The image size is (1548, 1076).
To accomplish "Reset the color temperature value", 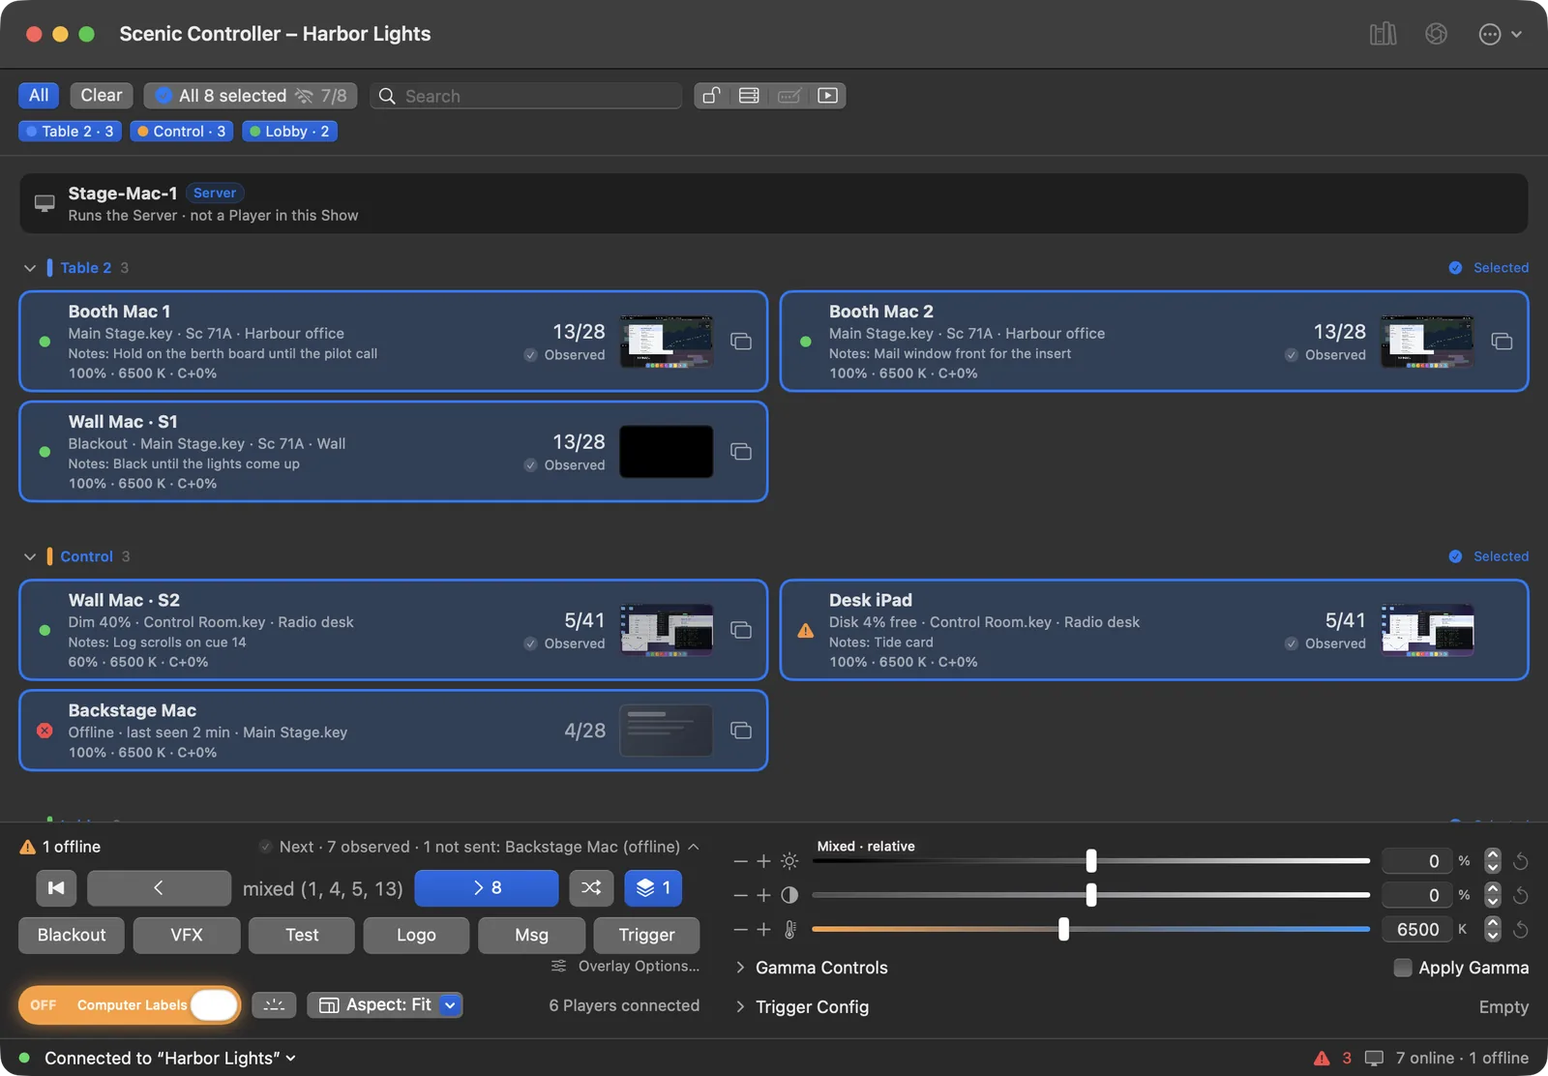I will [x=1521, y=930].
